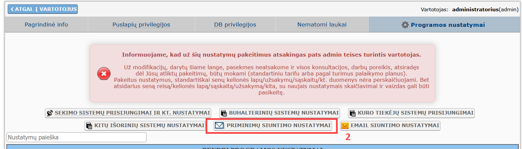Go back via ATGAL Į VARTOTOJUS button
This screenshot has width=522, height=149.
pos(43,9)
